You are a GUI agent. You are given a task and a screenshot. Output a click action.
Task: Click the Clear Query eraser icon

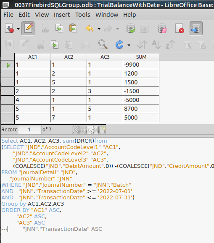[162, 29]
